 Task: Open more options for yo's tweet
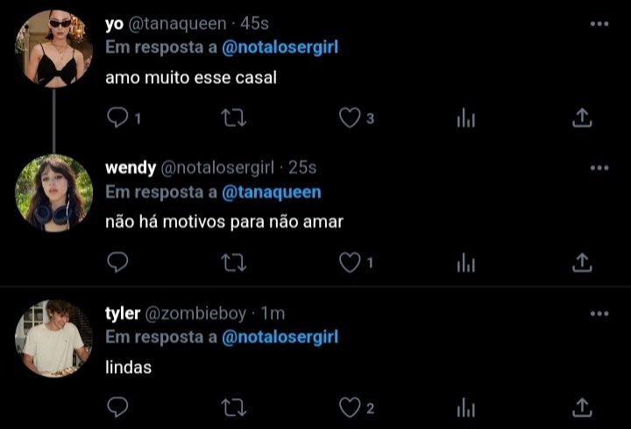point(599,24)
